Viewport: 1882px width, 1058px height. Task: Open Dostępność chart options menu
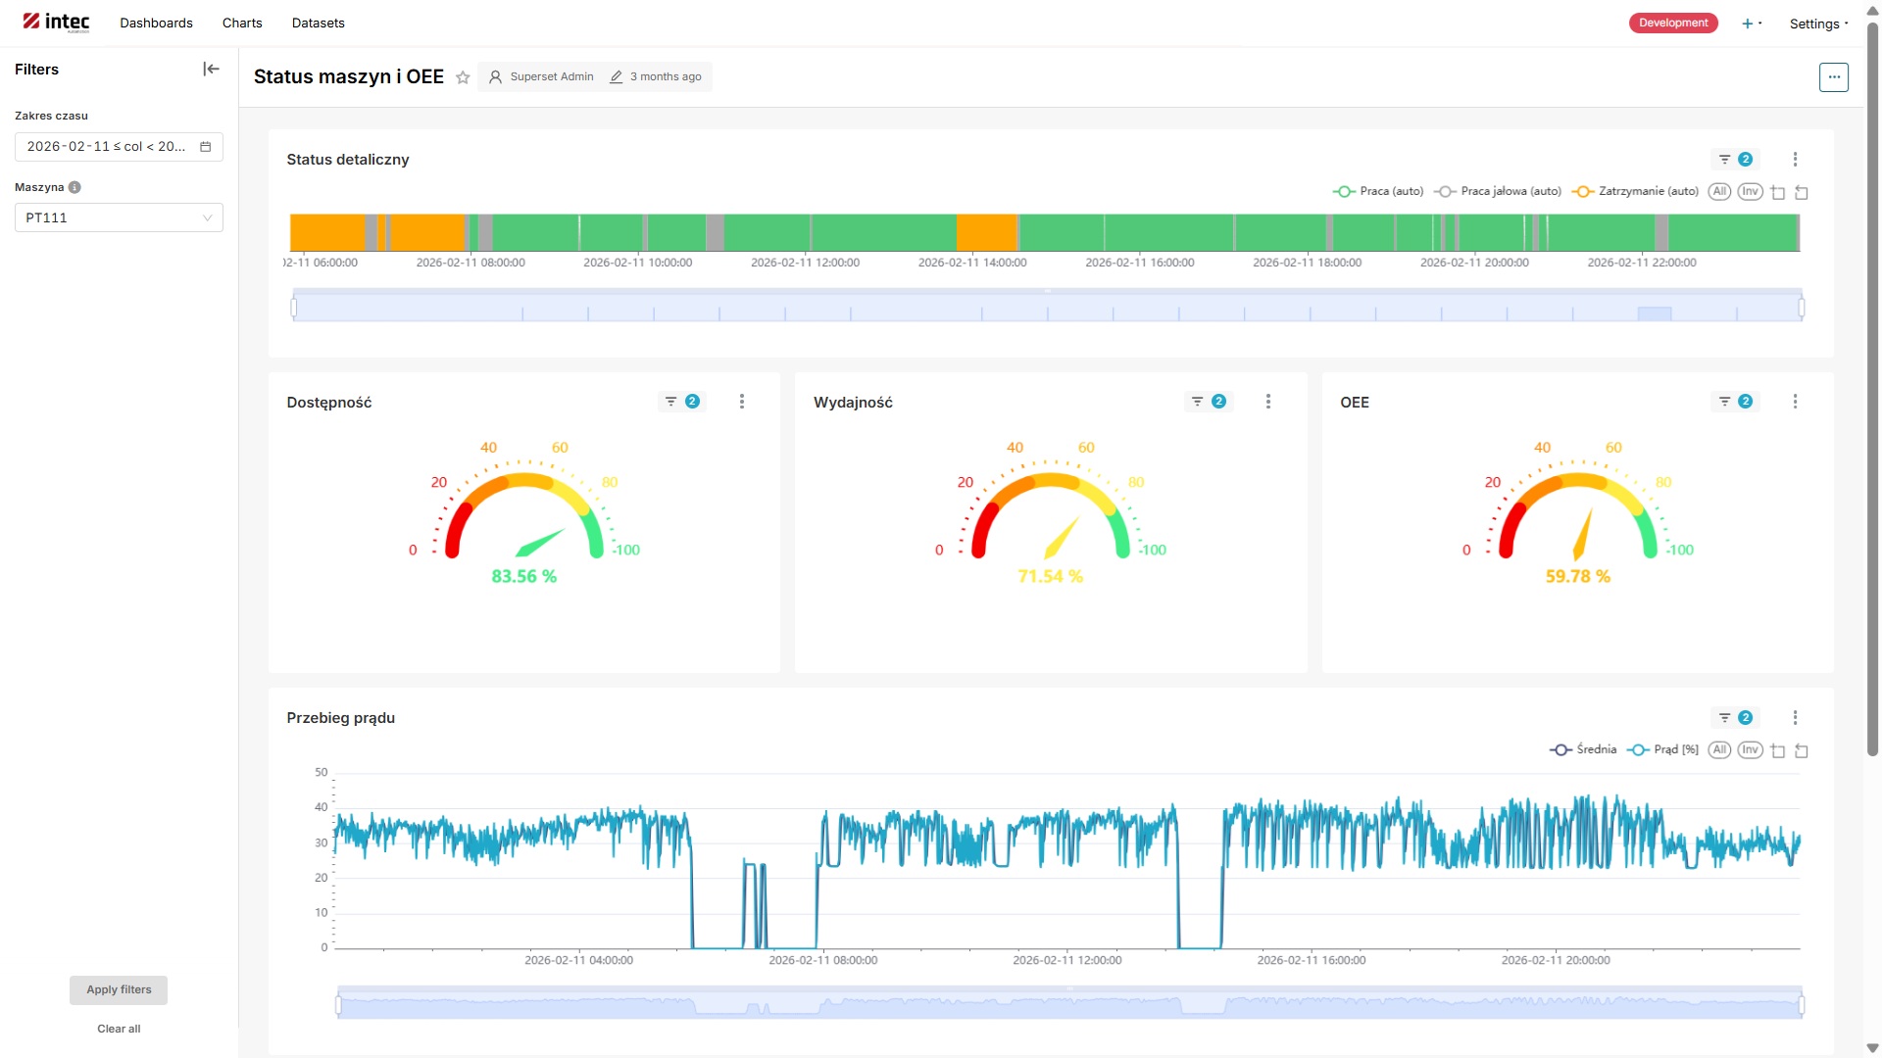click(742, 402)
